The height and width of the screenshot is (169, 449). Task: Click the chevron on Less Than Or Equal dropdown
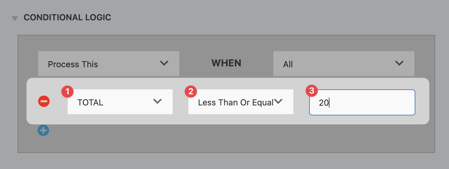(x=278, y=102)
